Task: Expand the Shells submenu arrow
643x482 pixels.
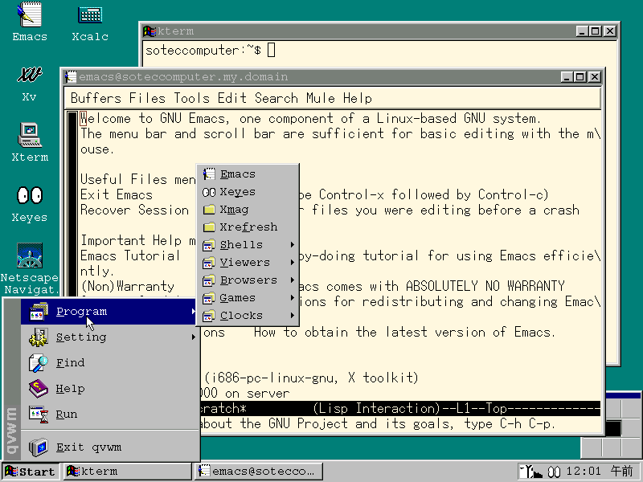Action: pyautogui.click(x=292, y=245)
